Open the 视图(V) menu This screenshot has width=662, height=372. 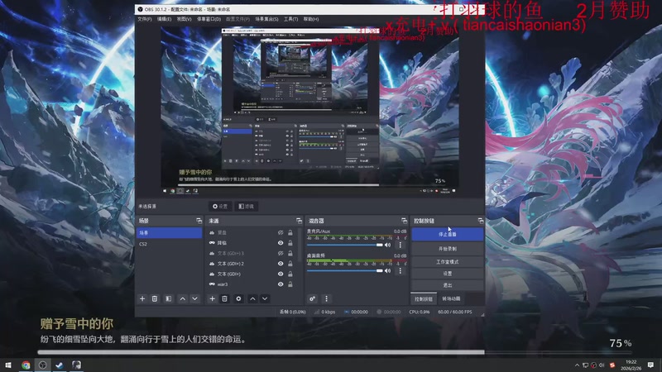point(184,19)
